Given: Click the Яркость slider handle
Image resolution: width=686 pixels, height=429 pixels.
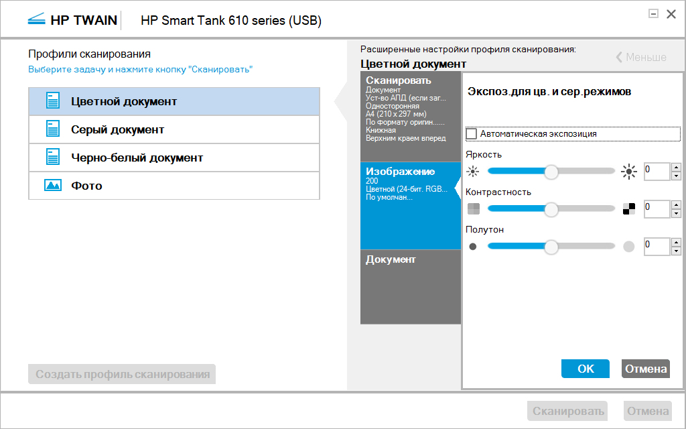Looking at the screenshot, I should tap(551, 172).
